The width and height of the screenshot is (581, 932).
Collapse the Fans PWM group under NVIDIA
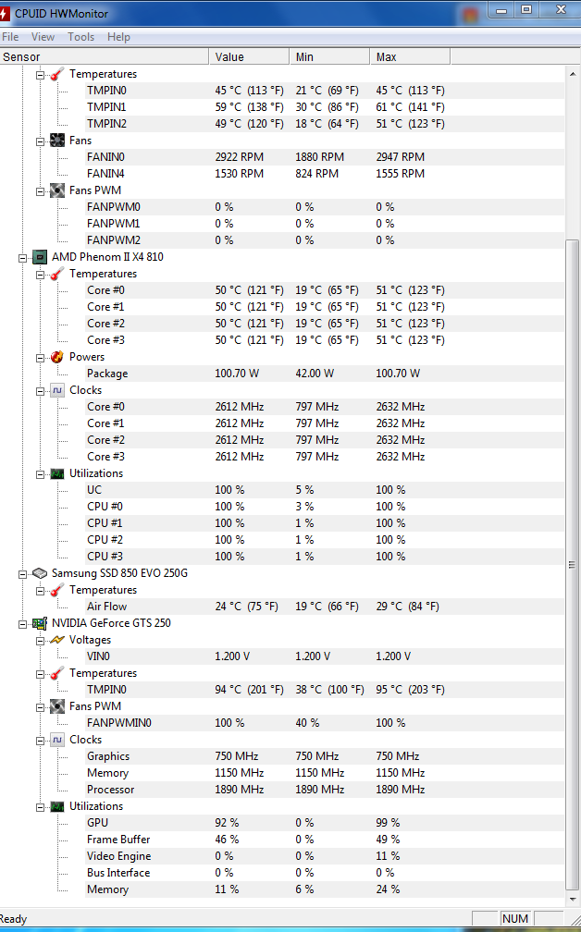coord(41,706)
